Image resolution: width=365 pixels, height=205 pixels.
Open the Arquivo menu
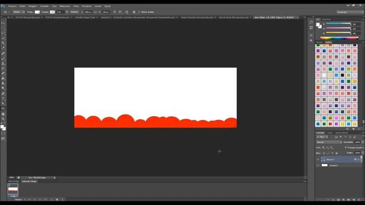[x=13, y=6]
